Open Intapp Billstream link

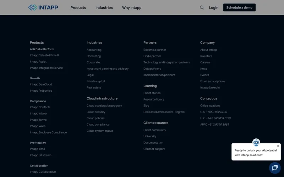40,155
